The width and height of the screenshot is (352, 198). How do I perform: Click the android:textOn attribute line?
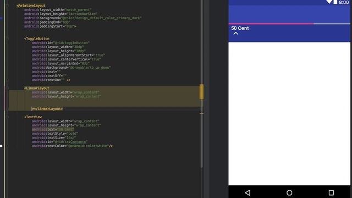click(x=51, y=80)
